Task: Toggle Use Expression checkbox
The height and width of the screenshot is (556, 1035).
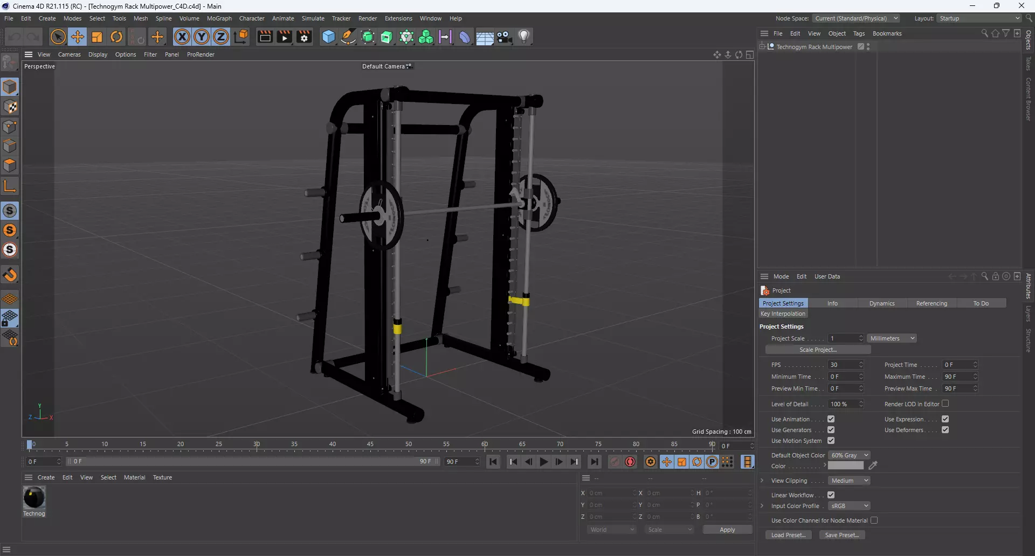Action: click(x=945, y=419)
